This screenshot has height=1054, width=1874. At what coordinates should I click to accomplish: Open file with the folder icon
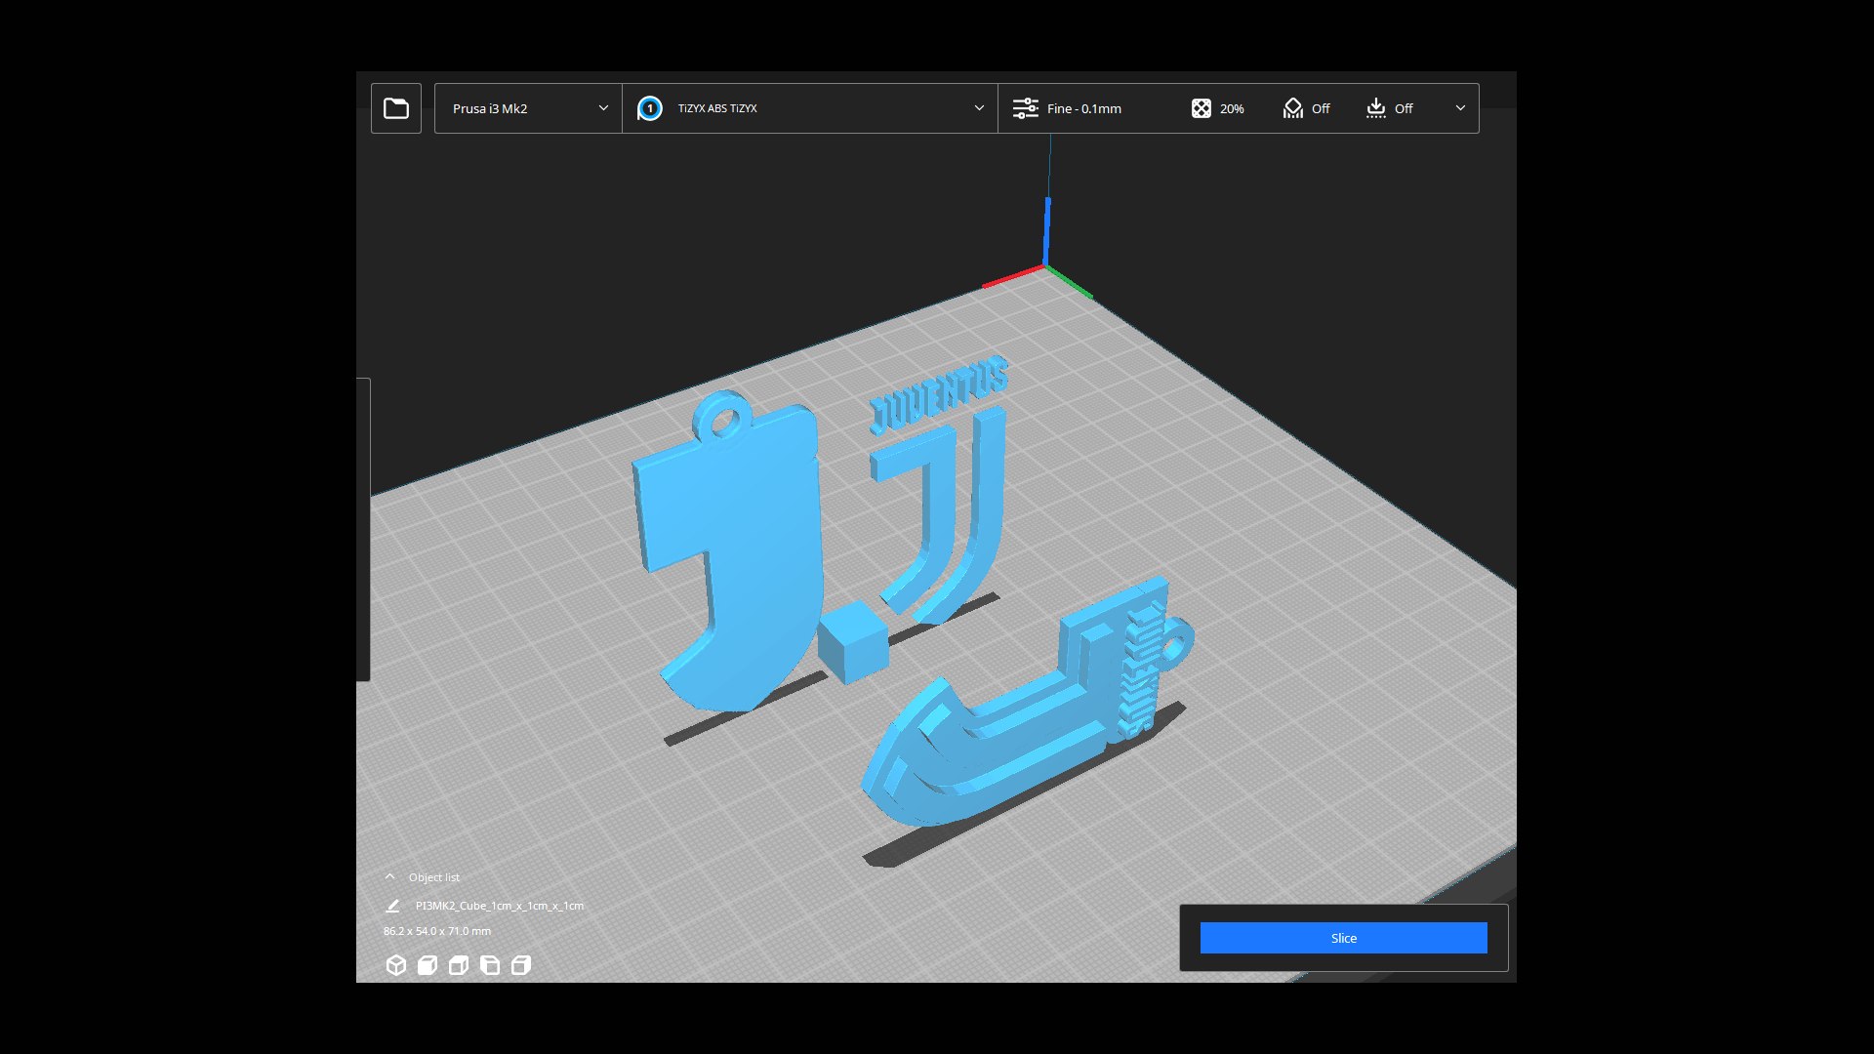coord(395,108)
